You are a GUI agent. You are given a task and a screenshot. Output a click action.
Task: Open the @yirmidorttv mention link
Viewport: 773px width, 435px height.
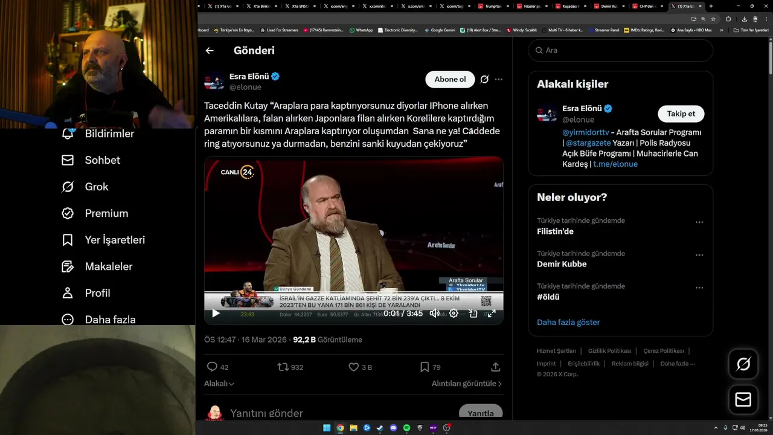pyautogui.click(x=585, y=132)
